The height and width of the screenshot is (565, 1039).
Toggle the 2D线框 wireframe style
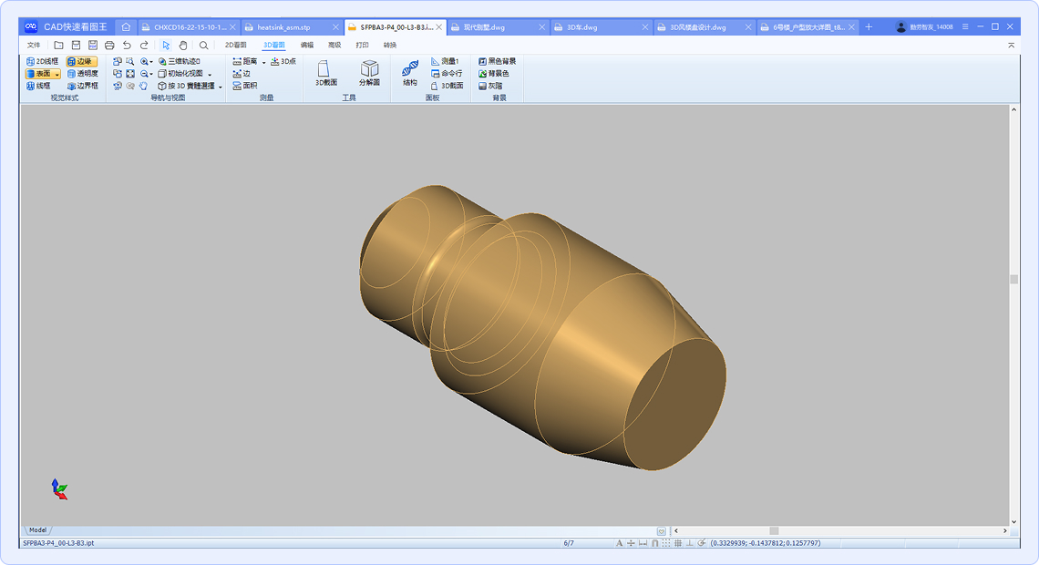(43, 61)
